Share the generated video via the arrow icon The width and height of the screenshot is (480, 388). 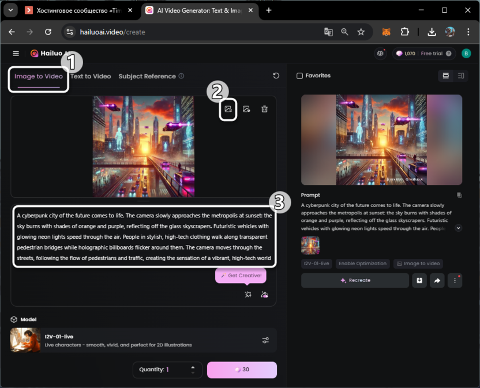[x=437, y=281]
